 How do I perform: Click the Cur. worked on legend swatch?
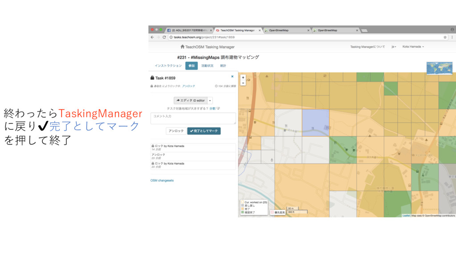[x=242, y=202]
